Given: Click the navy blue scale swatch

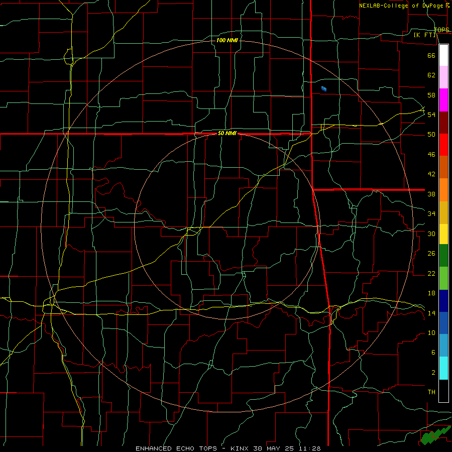Looking at the screenshot, I should pos(443,301).
